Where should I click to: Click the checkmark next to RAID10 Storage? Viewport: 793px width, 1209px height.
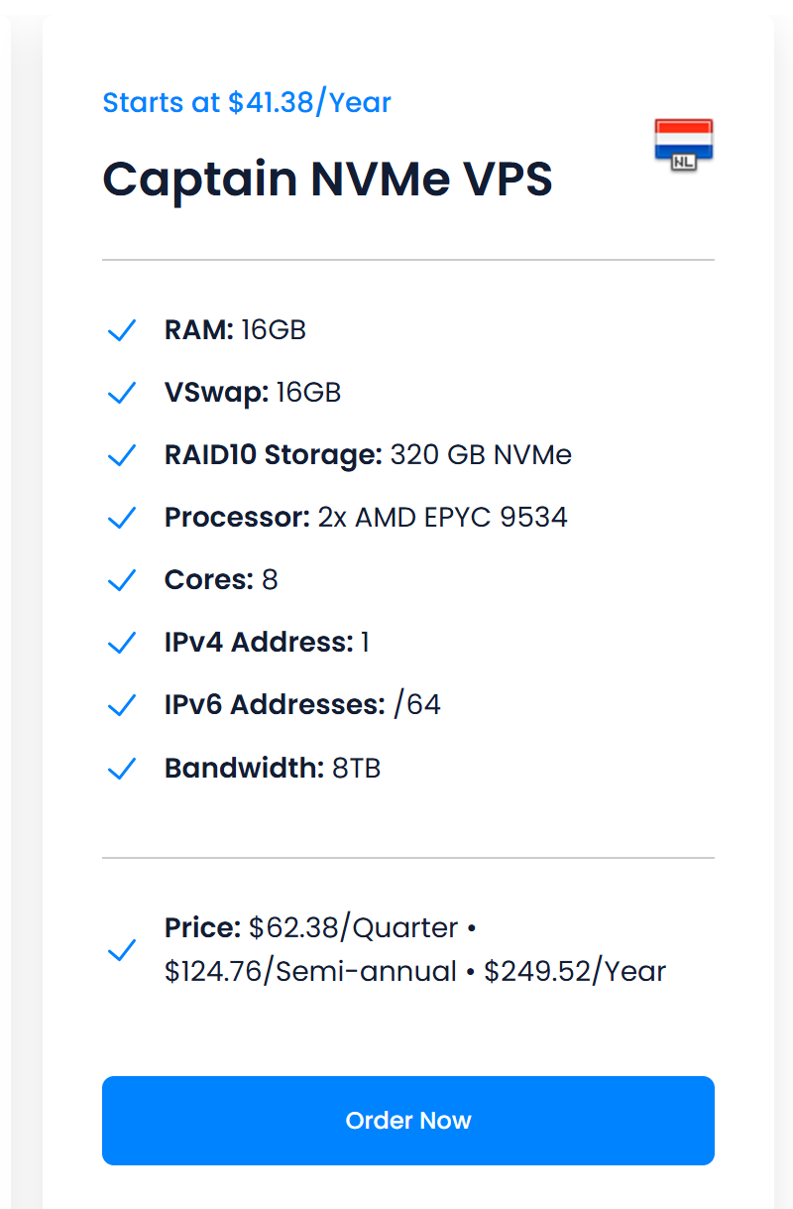(121, 455)
